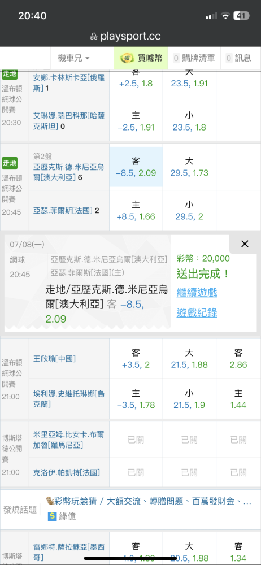
Task: Select 客 −8.5, 2.09 handicap option
Action: click(x=136, y=167)
